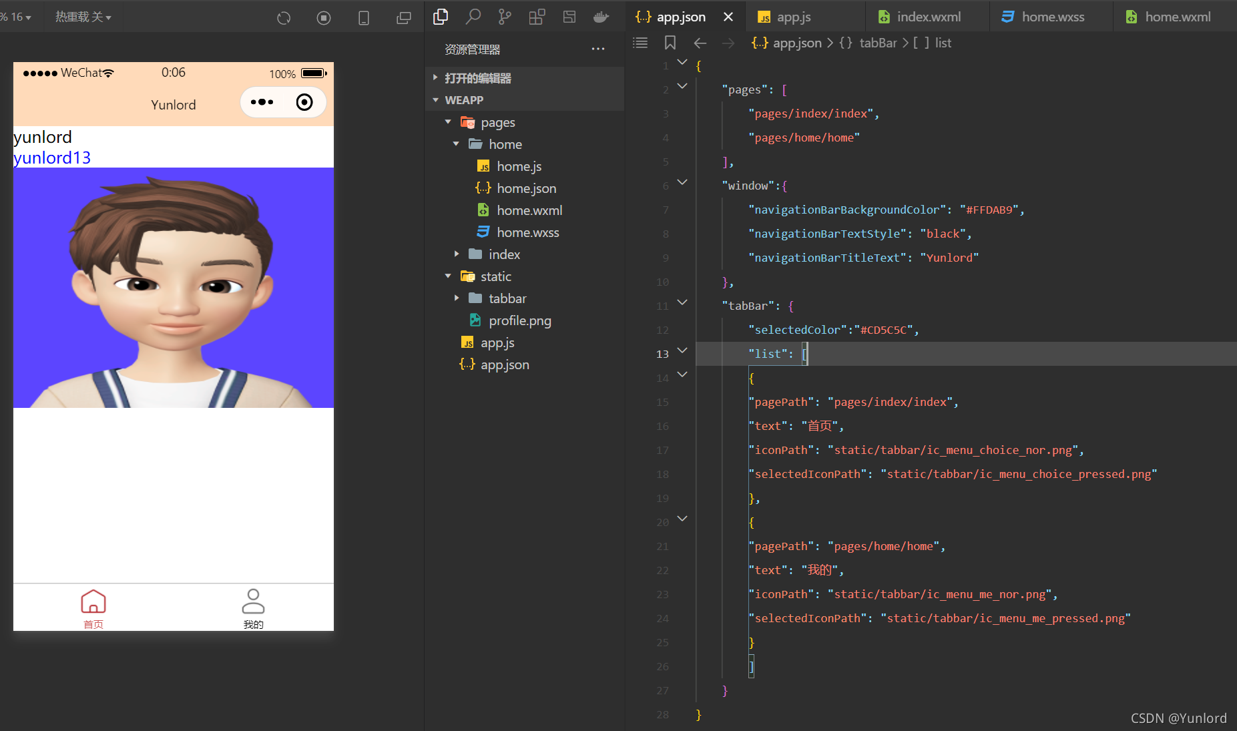Open the detached simulator window icon
Image resolution: width=1237 pixels, height=731 pixels.
point(404,18)
